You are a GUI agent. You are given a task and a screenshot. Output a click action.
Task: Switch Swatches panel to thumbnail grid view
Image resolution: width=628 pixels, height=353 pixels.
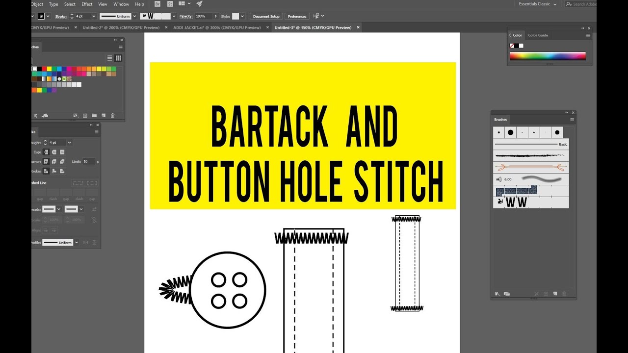point(118,58)
